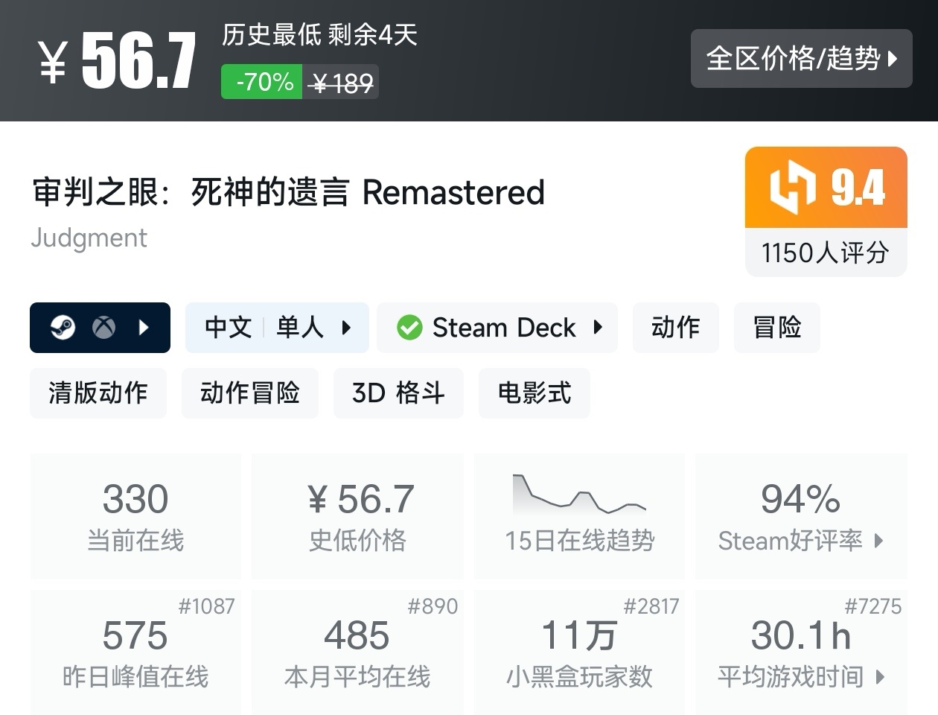Click the 3D 格斗 tag
This screenshot has width=938, height=715.
coord(398,393)
